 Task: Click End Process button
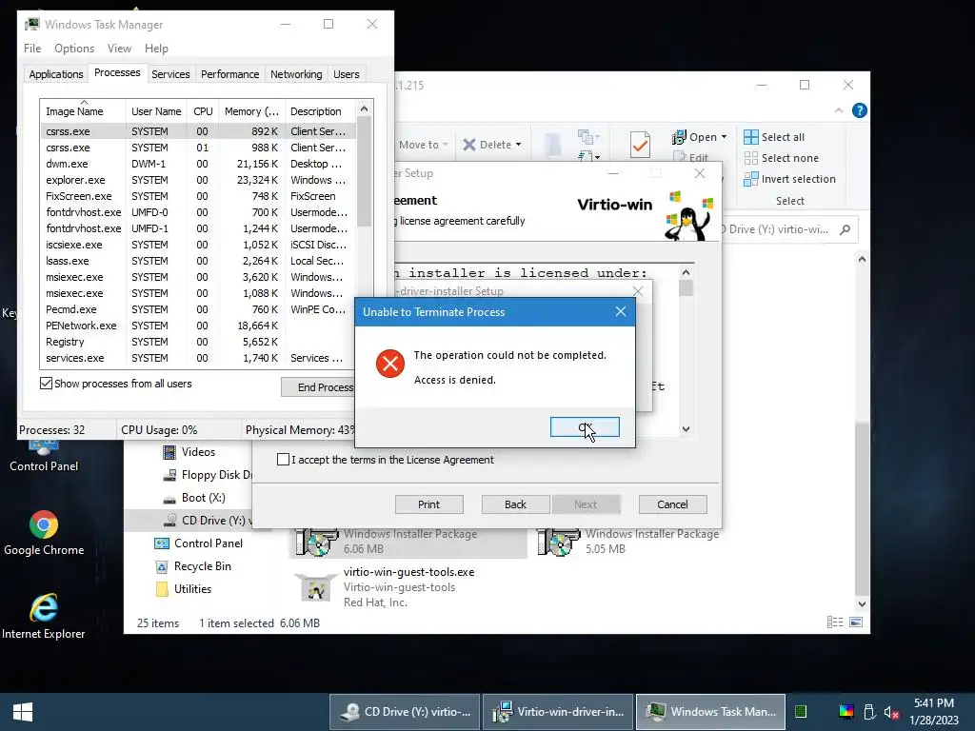[x=318, y=387]
